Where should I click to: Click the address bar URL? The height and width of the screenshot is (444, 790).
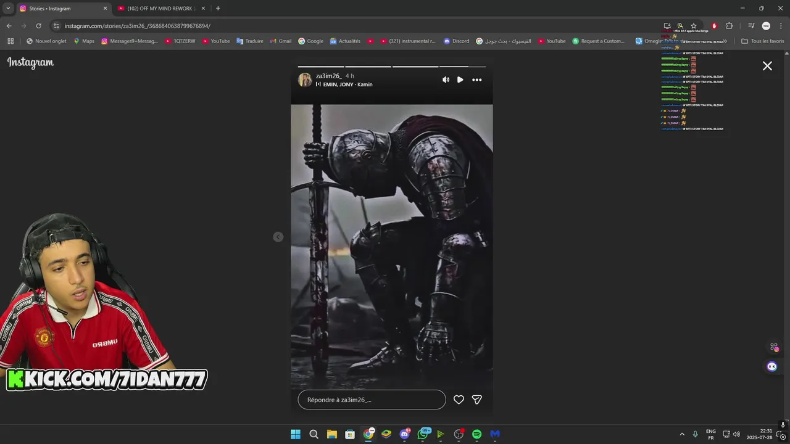tap(137, 26)
